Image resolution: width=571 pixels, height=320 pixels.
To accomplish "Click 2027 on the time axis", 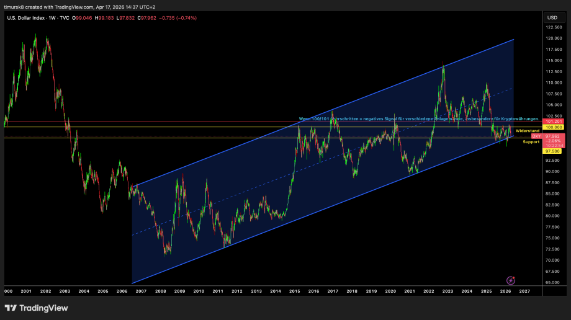I will 524,291.
